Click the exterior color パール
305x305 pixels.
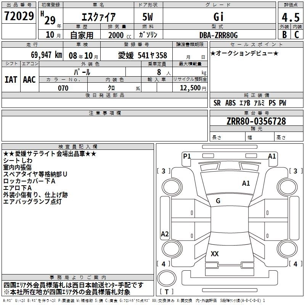[82, 72]
